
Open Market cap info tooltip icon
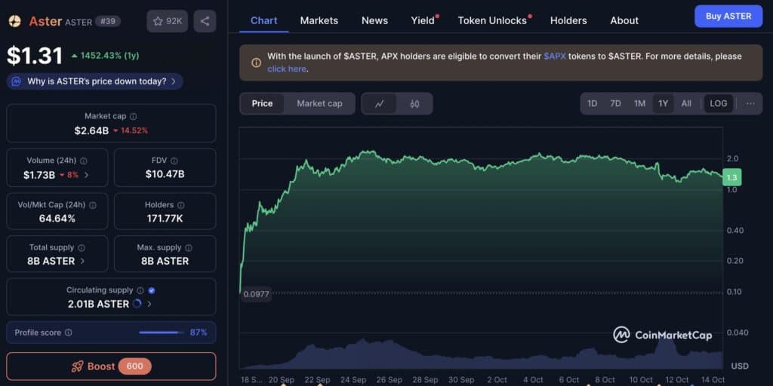coord(133,117)
